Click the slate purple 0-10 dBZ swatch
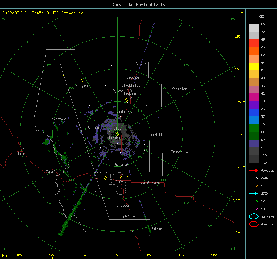 [x=254, y=144]
